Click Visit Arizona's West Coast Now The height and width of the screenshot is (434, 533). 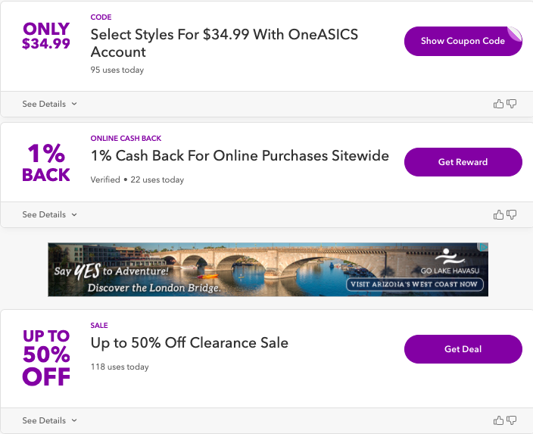pyautogui.click(x=414, y=285)
